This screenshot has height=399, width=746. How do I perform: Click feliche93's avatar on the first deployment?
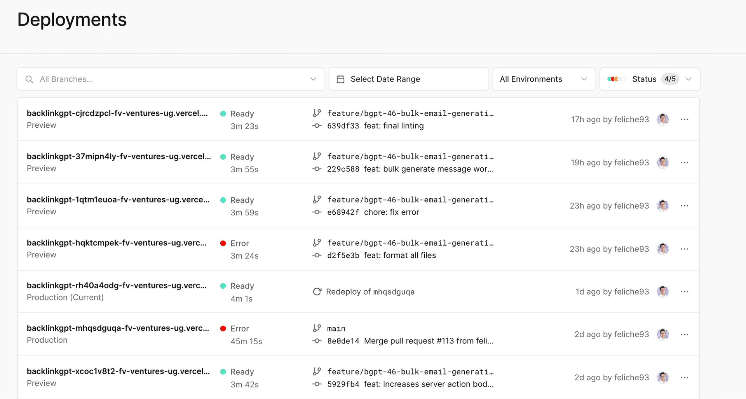(x=662, y=119)
